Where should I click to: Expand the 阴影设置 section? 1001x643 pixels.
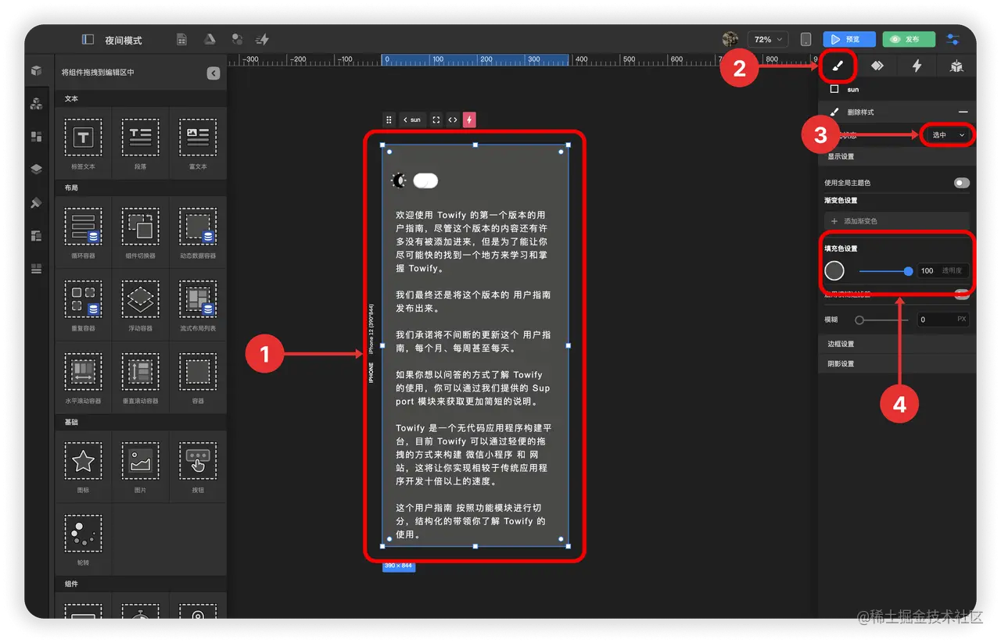897,364
